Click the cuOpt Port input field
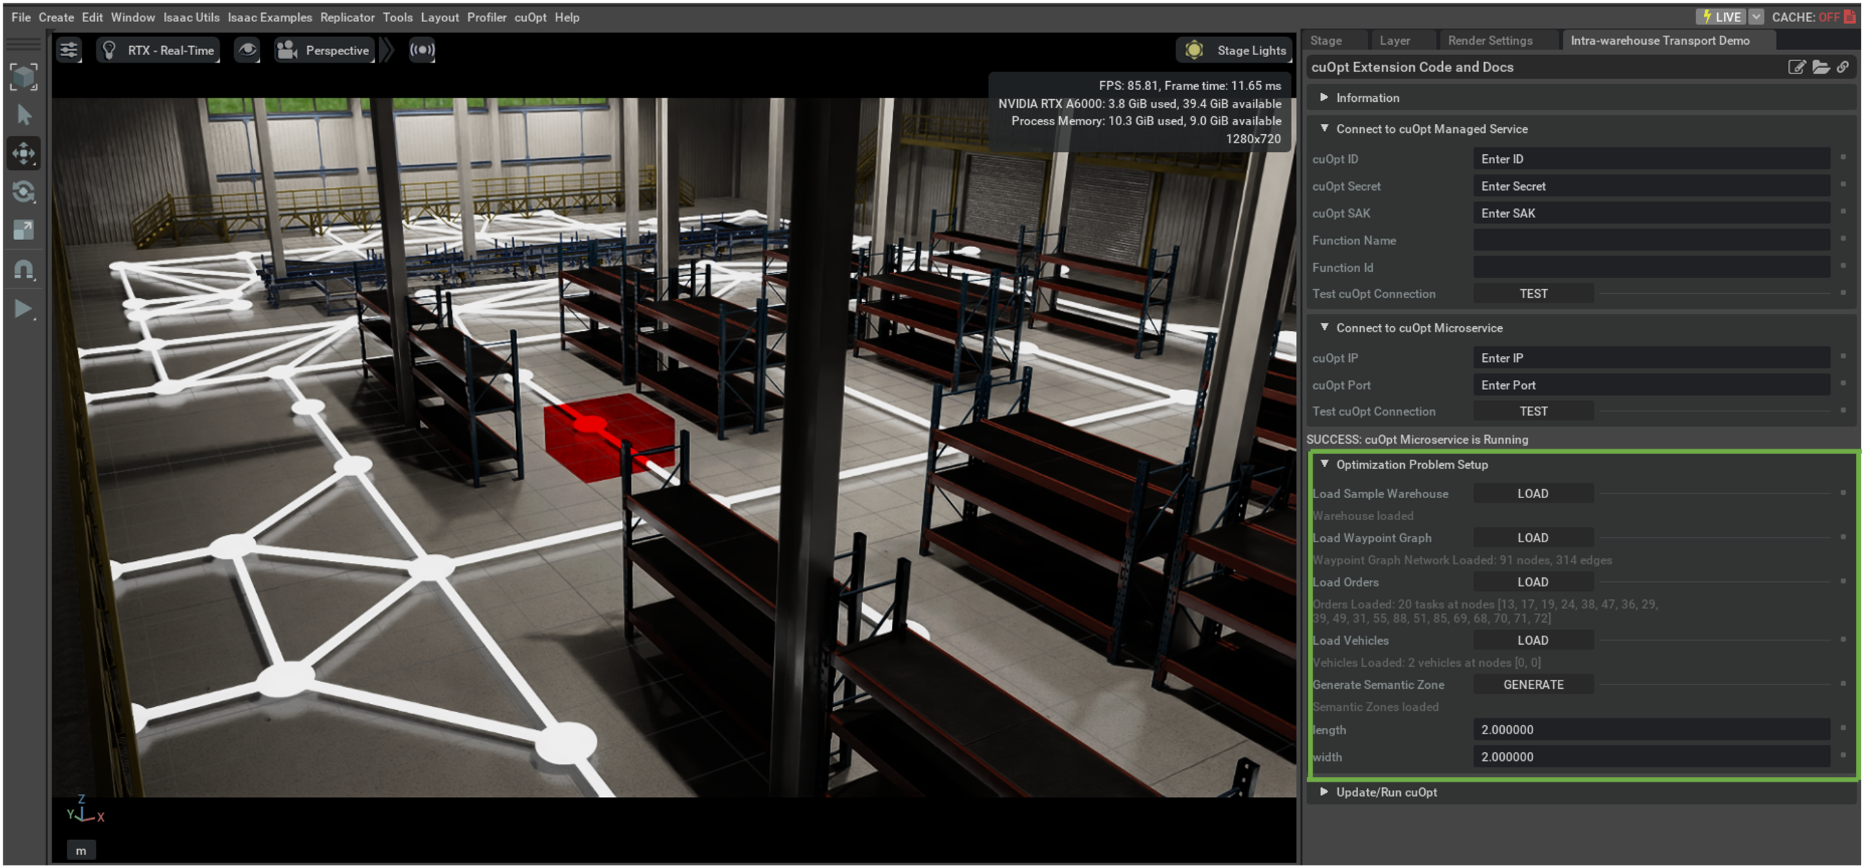 [x=1652, y=385]
